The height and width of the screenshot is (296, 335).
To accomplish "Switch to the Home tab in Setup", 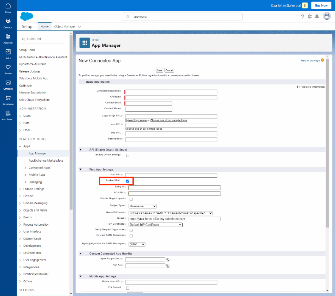I will (x=45, y=27).
